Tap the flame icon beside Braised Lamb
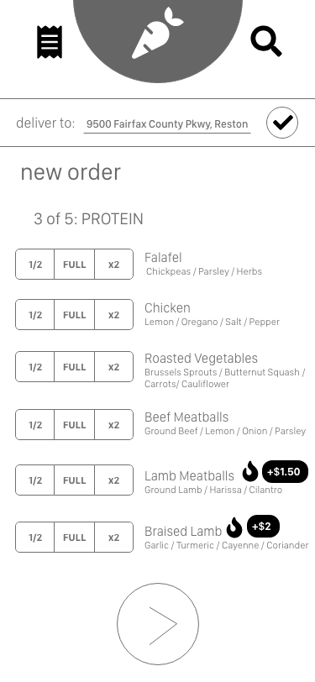This screenshot has width=315, height=682. pos(234,527)
